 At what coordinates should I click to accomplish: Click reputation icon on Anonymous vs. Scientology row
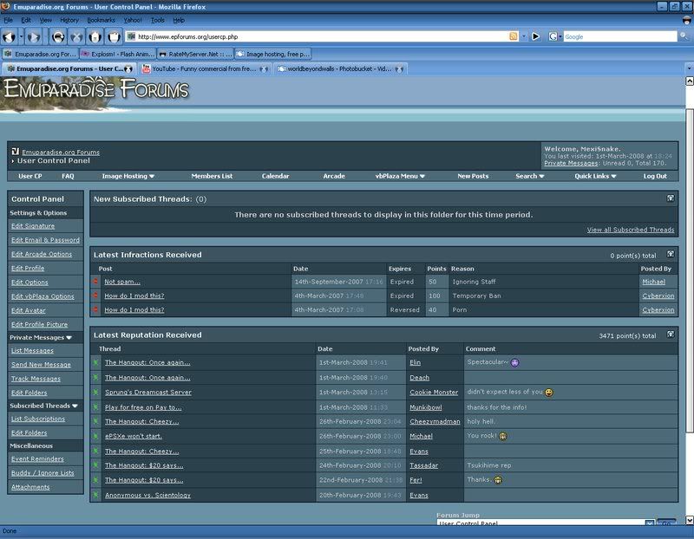(x=95, y=495)
